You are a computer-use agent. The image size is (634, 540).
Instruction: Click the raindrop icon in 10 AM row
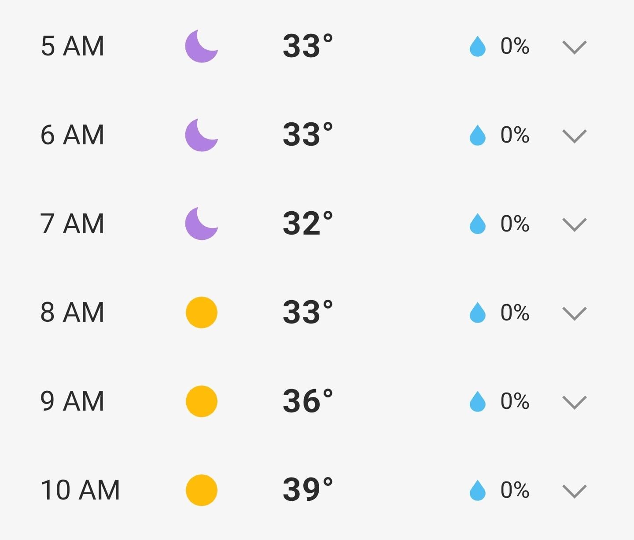477,490
